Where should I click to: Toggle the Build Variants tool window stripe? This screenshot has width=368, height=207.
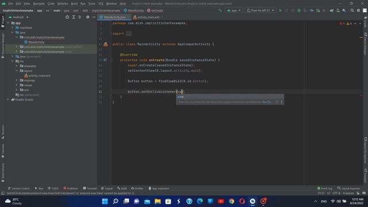(2, 172)
